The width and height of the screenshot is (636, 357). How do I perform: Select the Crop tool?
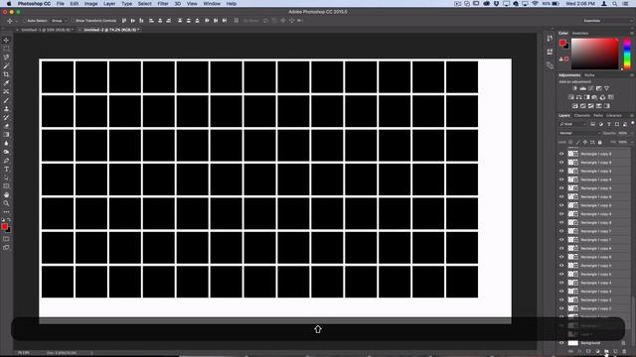click(x=6, y=74)
